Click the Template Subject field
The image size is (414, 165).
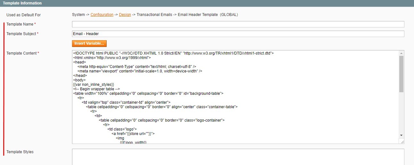tap(238, 34)
